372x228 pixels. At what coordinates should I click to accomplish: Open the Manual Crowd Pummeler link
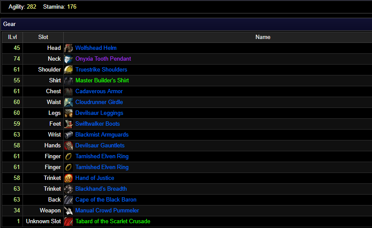[107, 210]
